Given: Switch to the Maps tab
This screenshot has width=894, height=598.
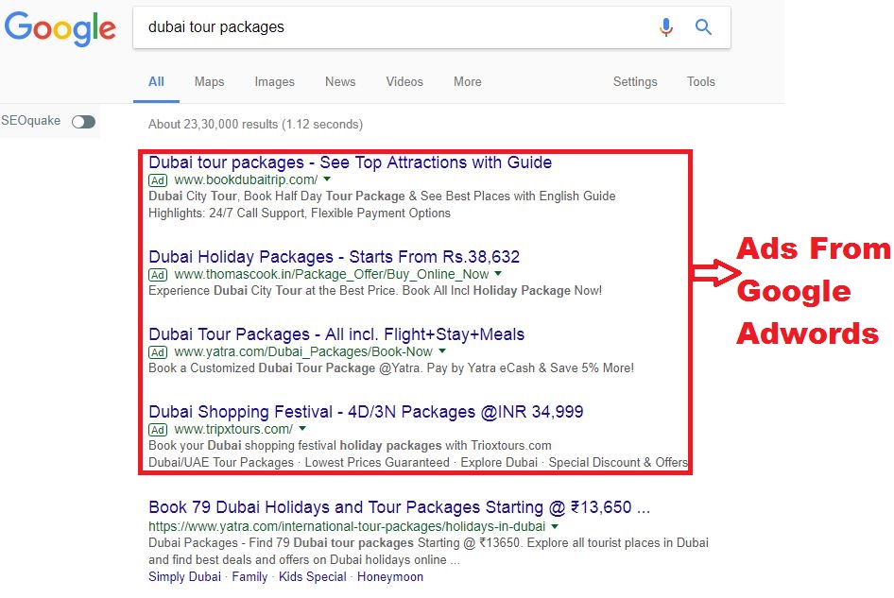Looking at the screenshot, I should pos(209,81).
